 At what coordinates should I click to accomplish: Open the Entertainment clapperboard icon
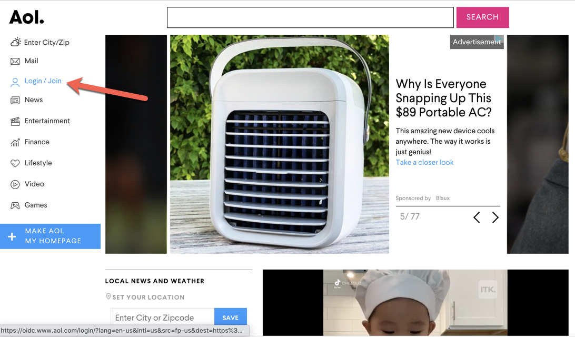[15, 122]
